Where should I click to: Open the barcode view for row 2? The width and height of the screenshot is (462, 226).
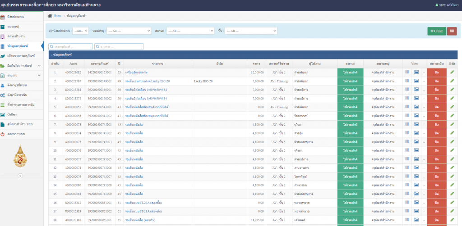[407, 81]
